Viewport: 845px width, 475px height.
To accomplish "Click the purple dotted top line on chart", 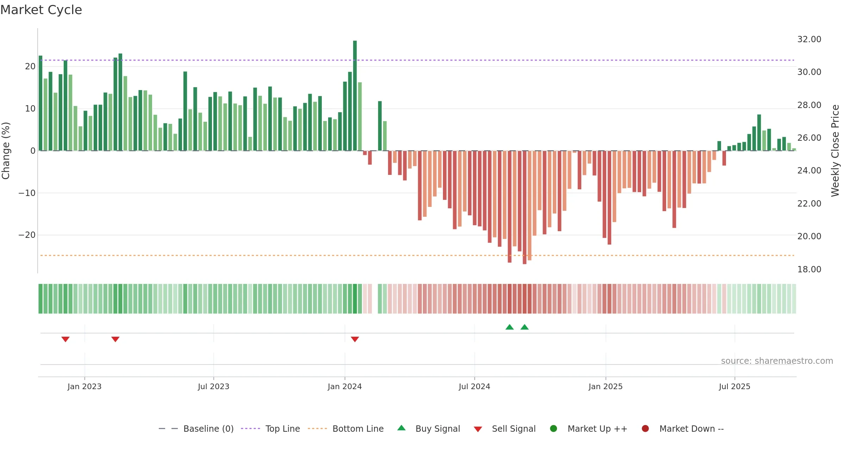I will pos(417,60).
